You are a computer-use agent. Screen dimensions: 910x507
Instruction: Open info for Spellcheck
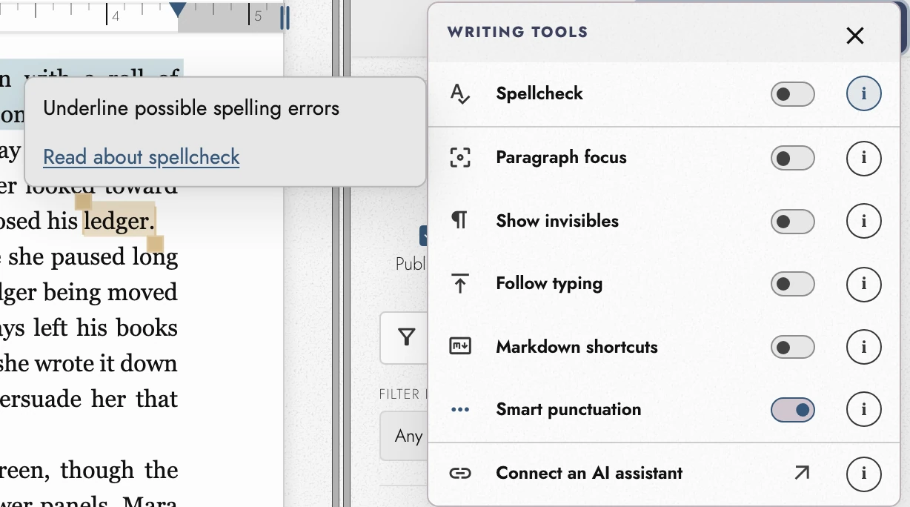tap(864, 94)
